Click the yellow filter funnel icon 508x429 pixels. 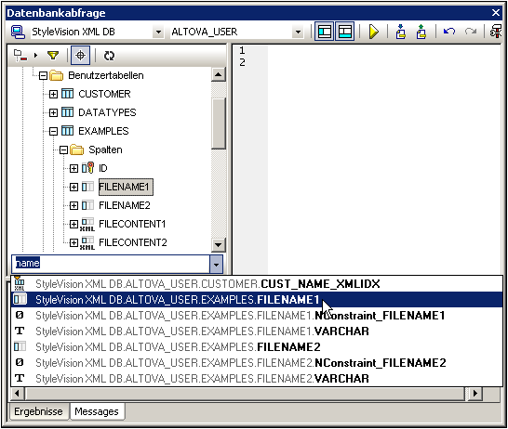click(x=53, y=56)
